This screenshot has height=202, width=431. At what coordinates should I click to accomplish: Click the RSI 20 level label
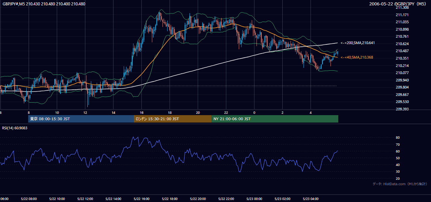(x=398, y=179)
